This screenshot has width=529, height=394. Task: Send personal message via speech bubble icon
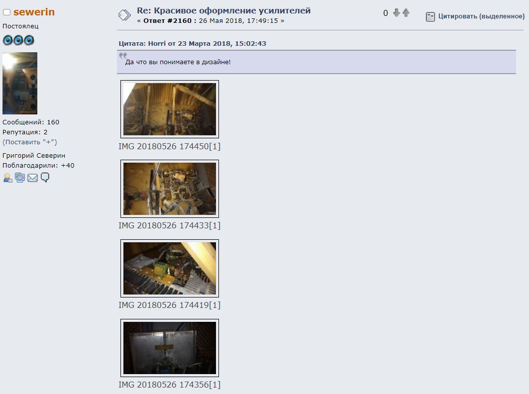coord(45,178)
